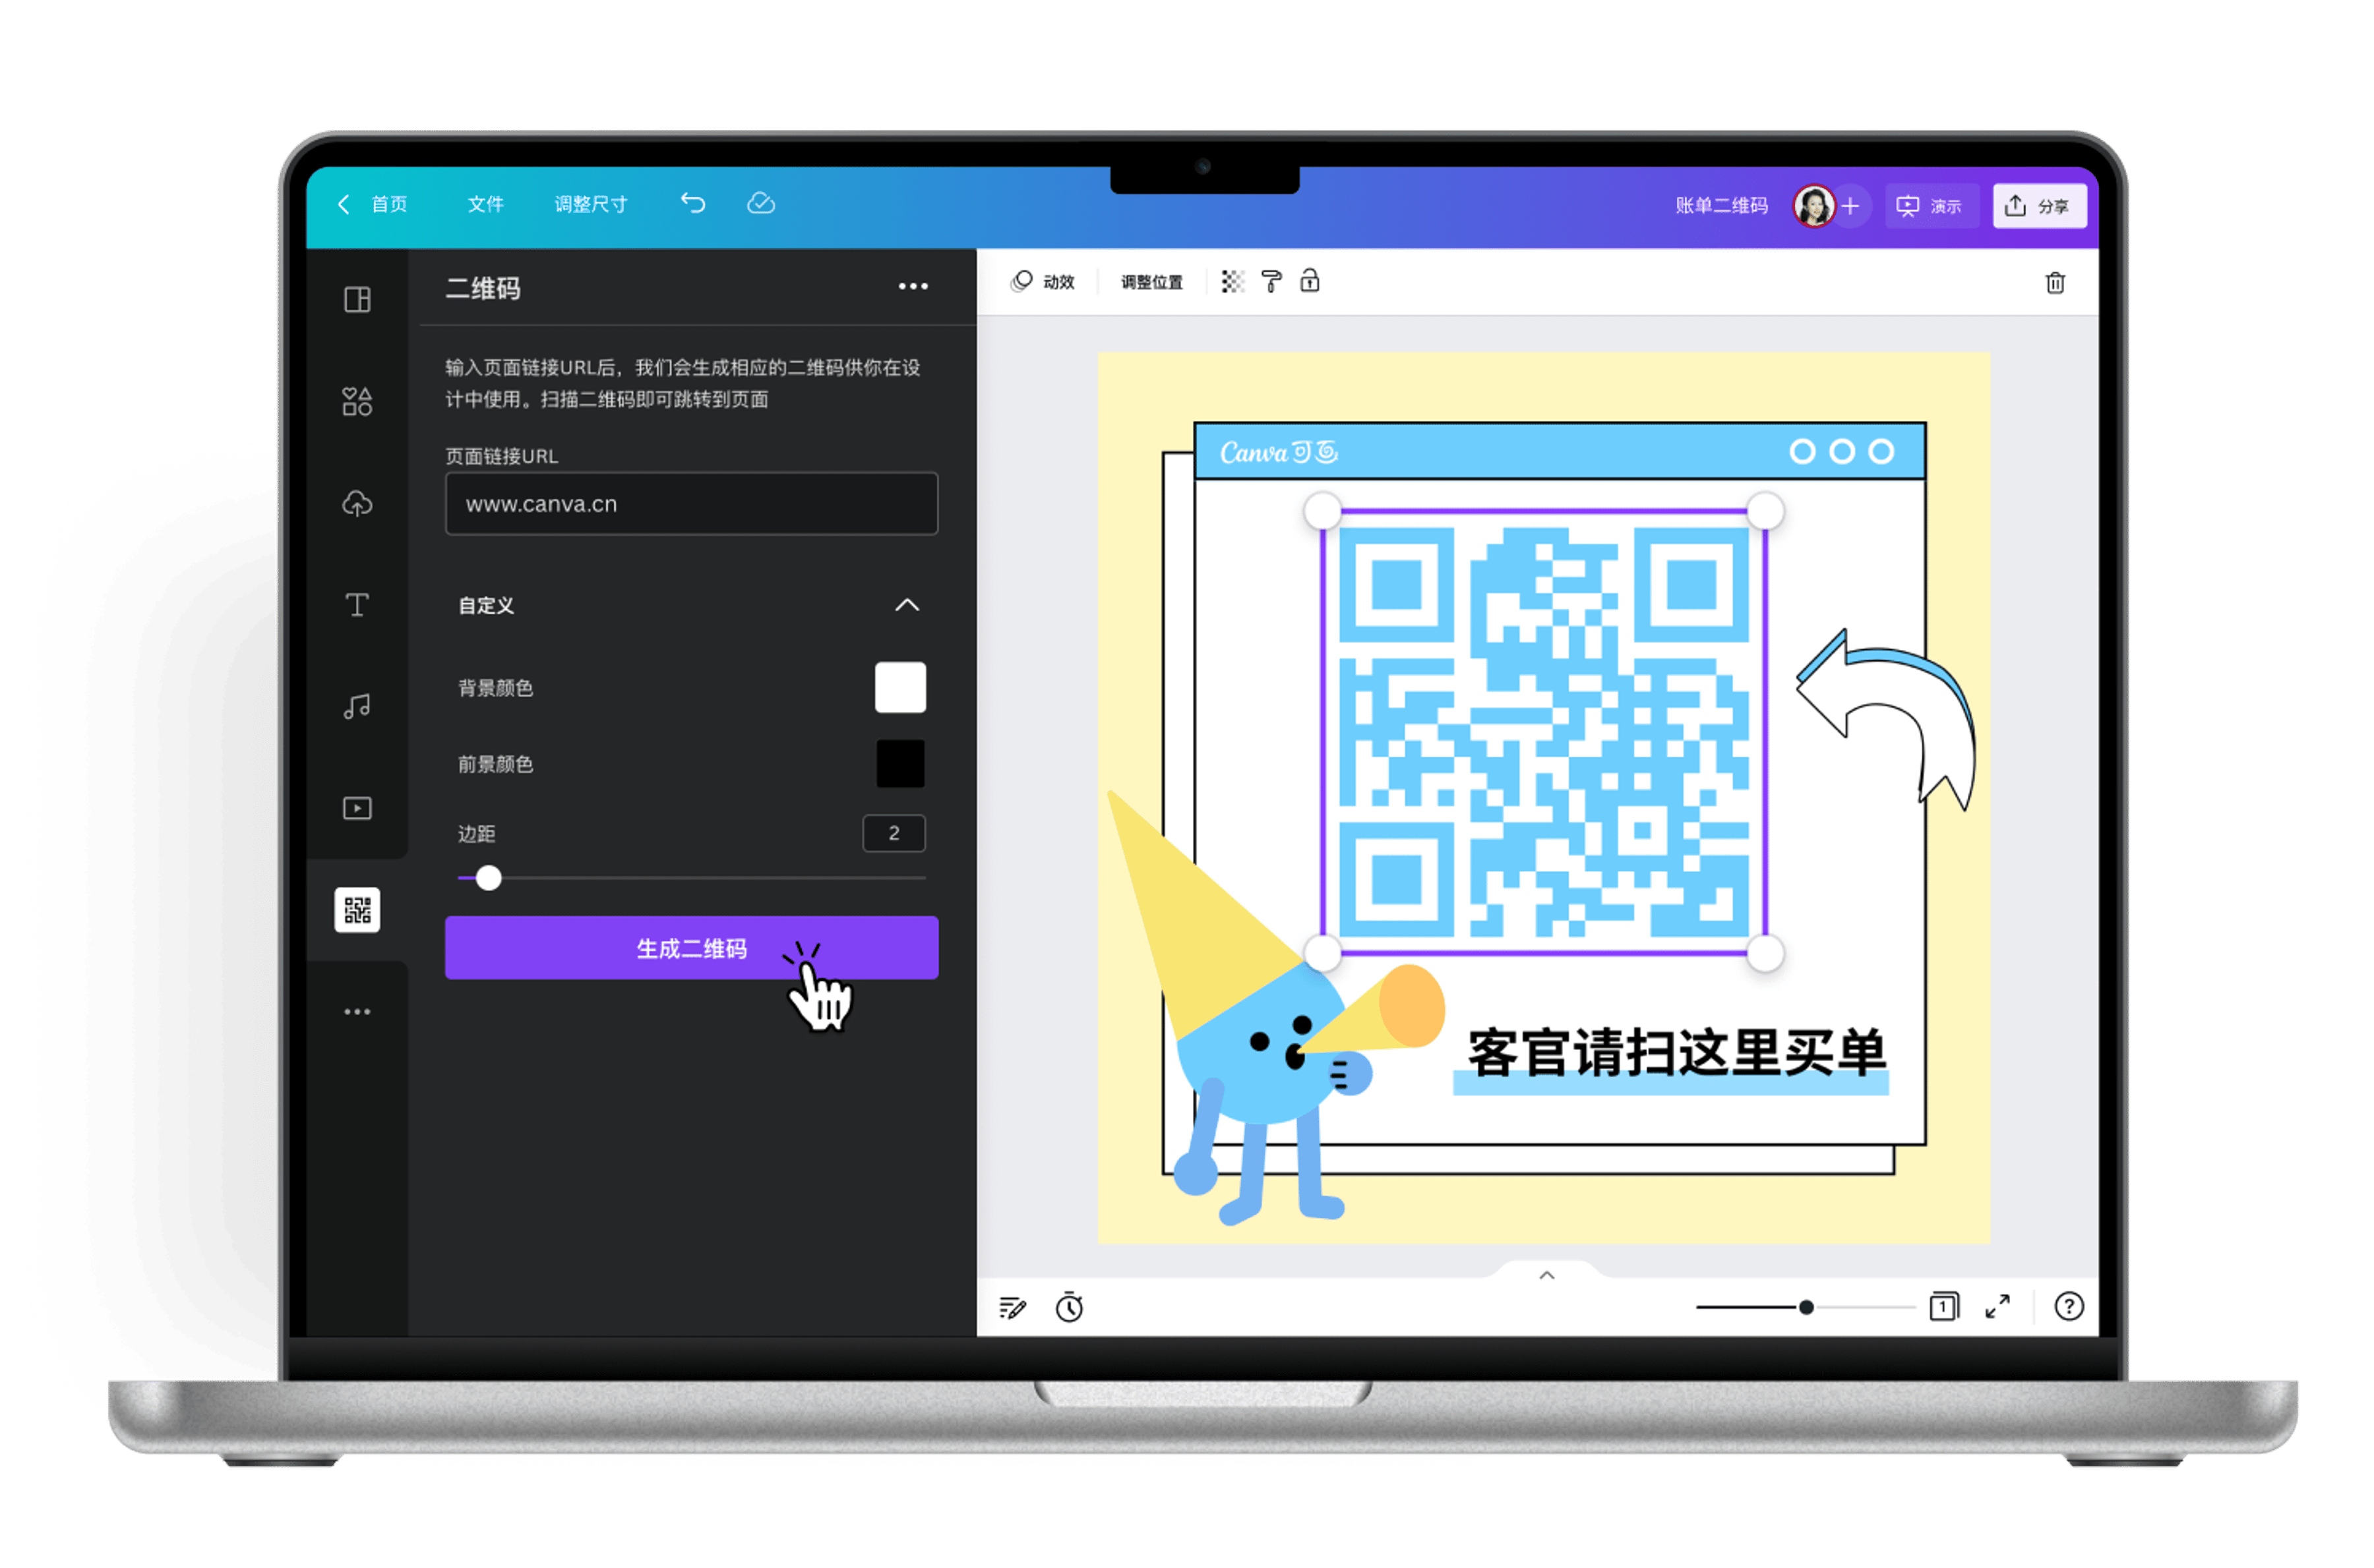Open the timer stopwatch icon
Image resolution: width=2374 pixels, height=1568 pixels.
1070,1307
